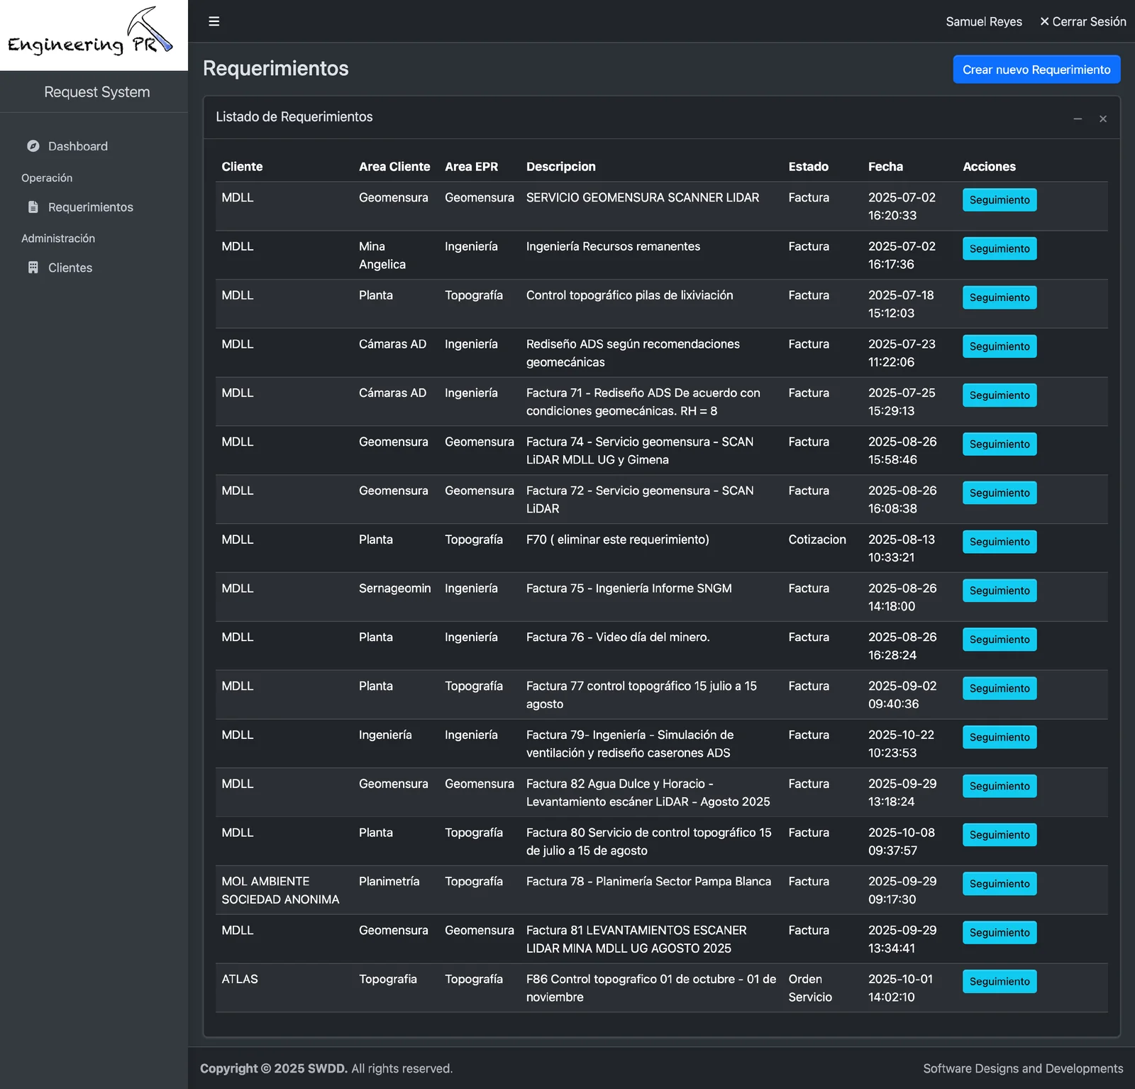Create a new Requerimiento
The image size is (1135, 1089).
click(1036, 70)
